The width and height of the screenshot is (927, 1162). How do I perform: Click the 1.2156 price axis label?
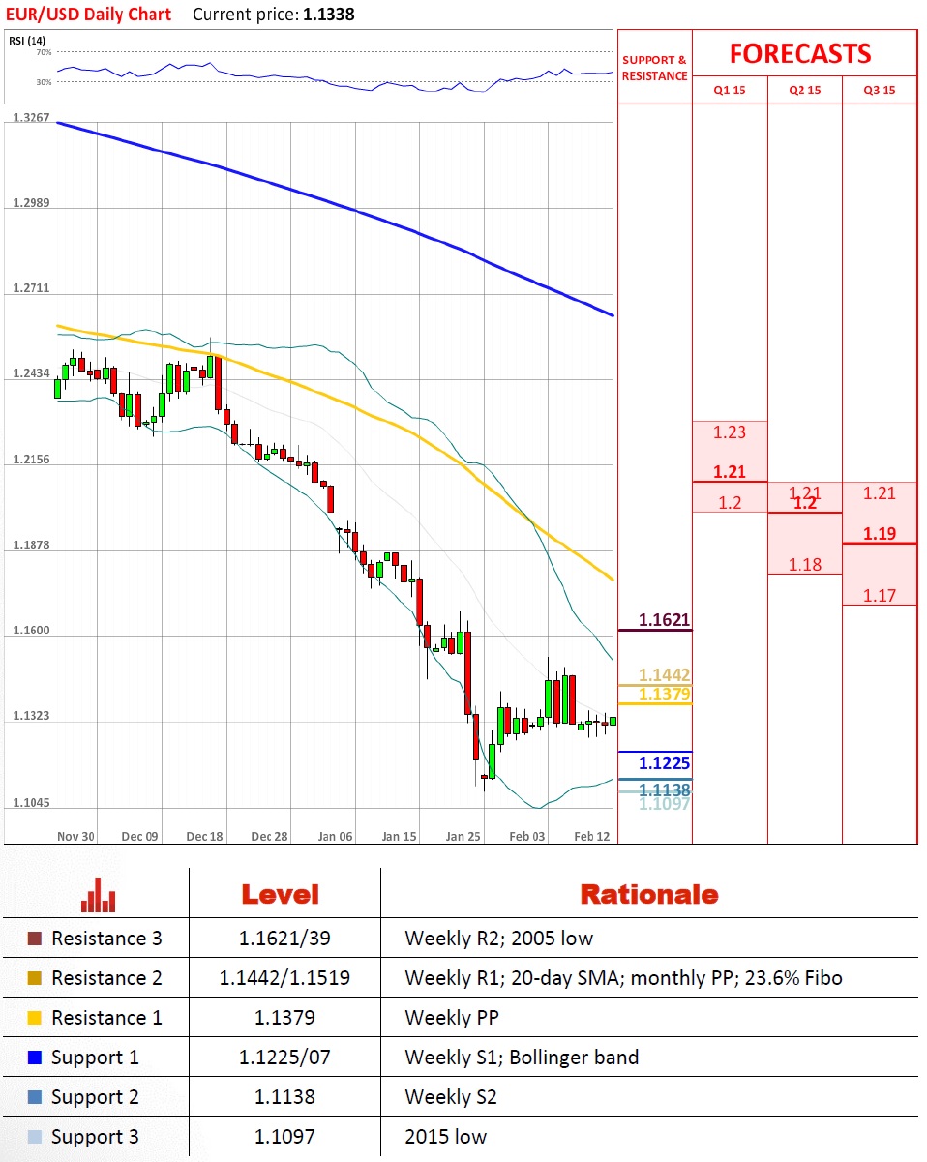[31, 460]
